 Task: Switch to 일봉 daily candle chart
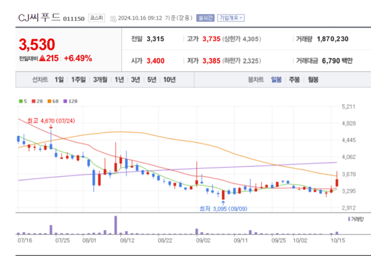pos(276,80)
